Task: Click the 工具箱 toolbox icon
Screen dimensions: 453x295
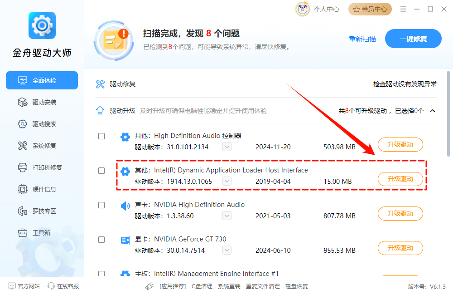Action: pos(23,233)
